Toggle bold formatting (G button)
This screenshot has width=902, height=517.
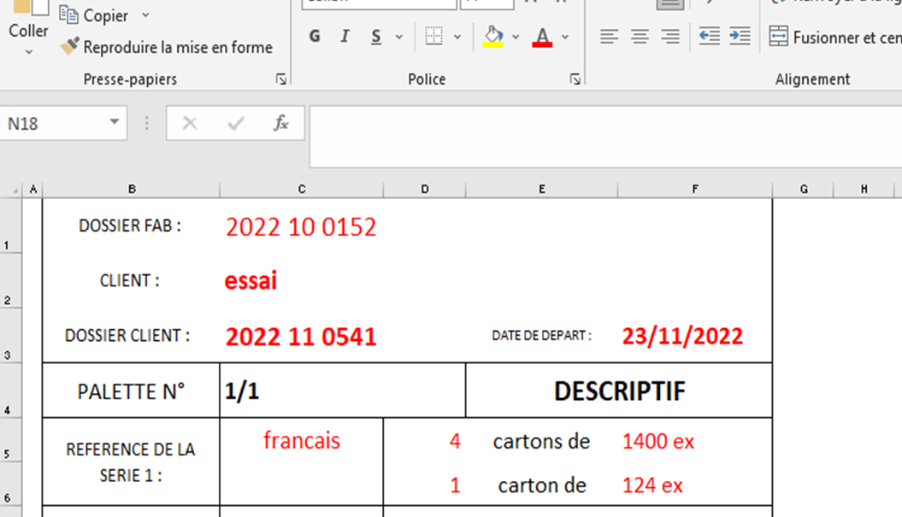click(x=315, y=37)
